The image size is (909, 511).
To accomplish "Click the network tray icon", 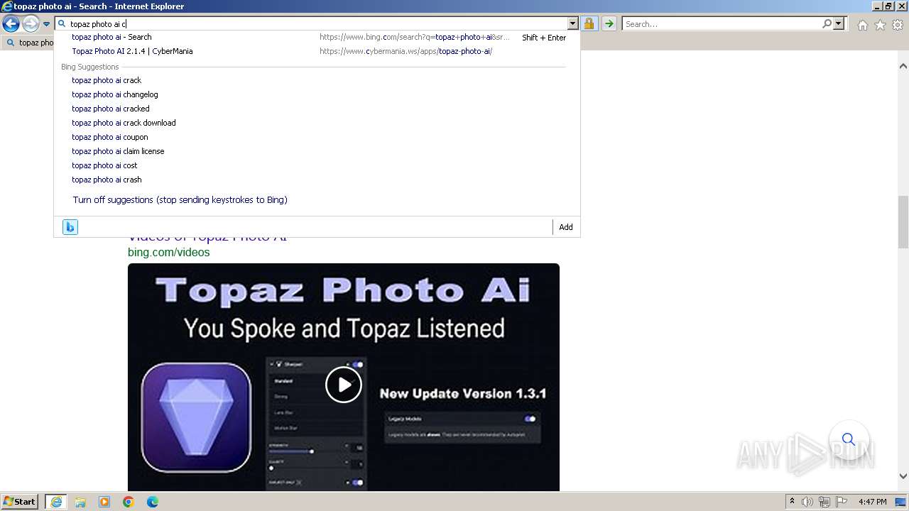I will 824,502.
